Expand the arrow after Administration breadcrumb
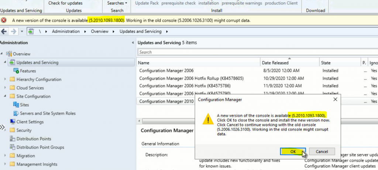This screenshot has height=170, width=378. point(85,32)
